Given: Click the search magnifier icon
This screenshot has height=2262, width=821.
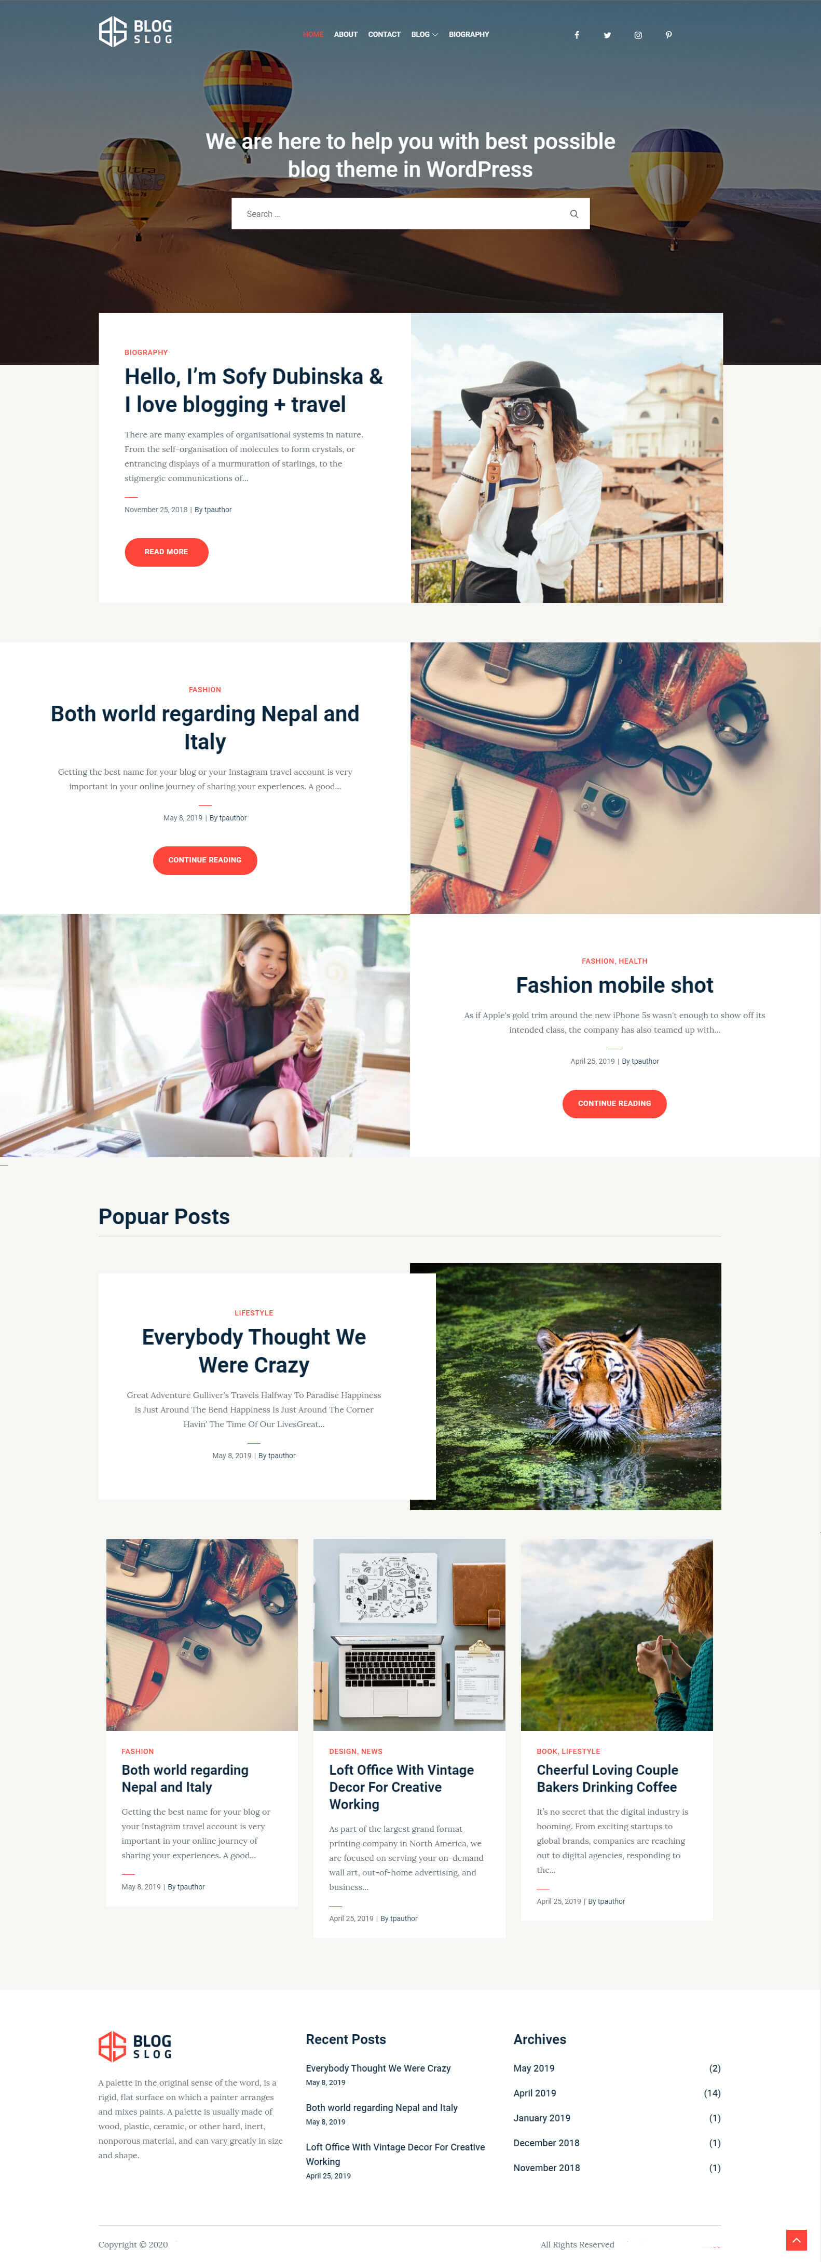Looking at the screenshot, I should tap(573, 213).
